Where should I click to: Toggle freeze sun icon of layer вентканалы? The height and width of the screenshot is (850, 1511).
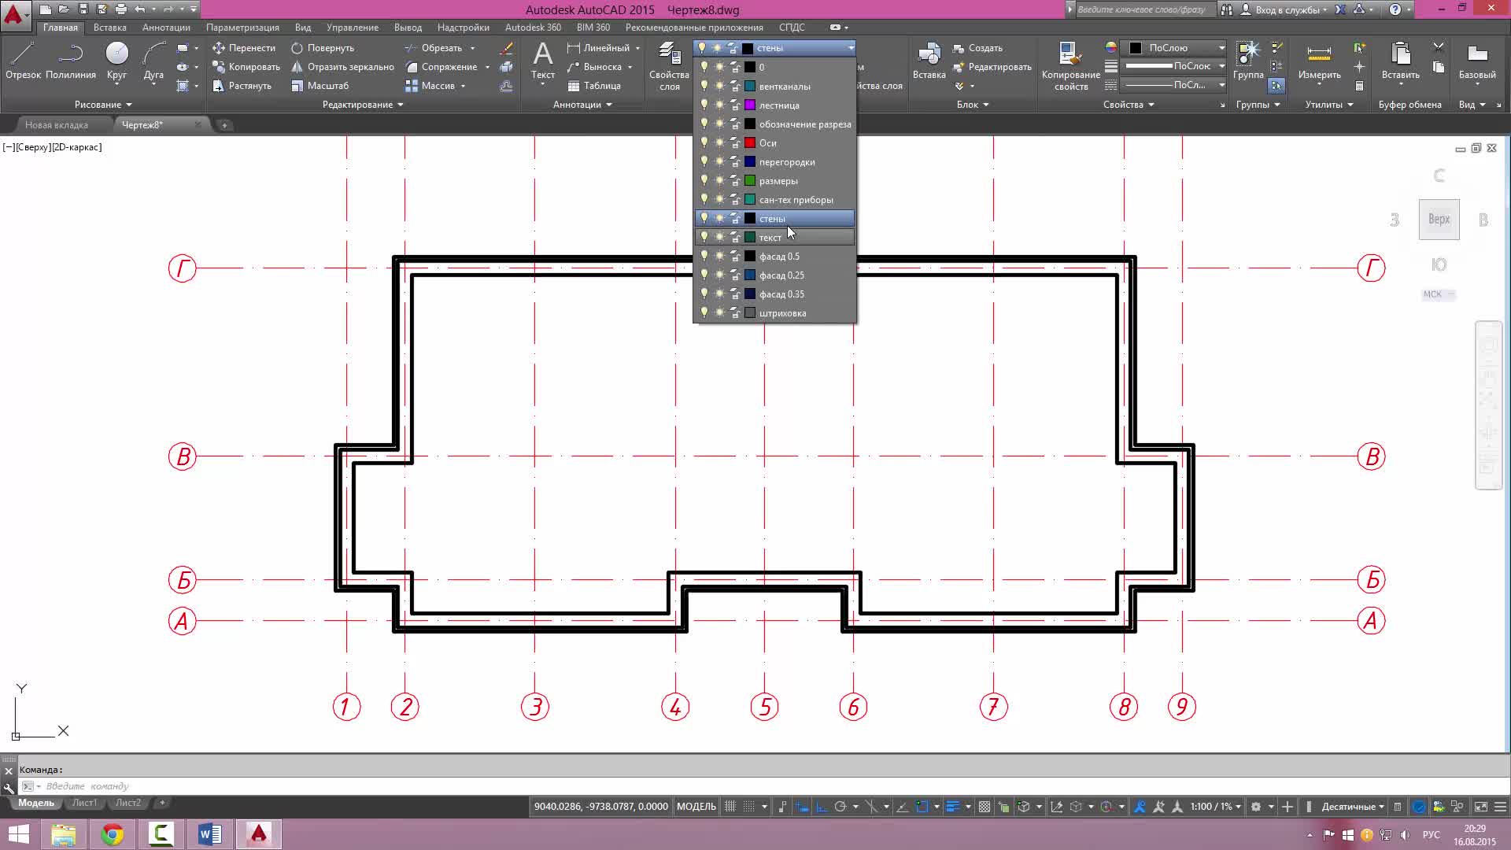719,86
